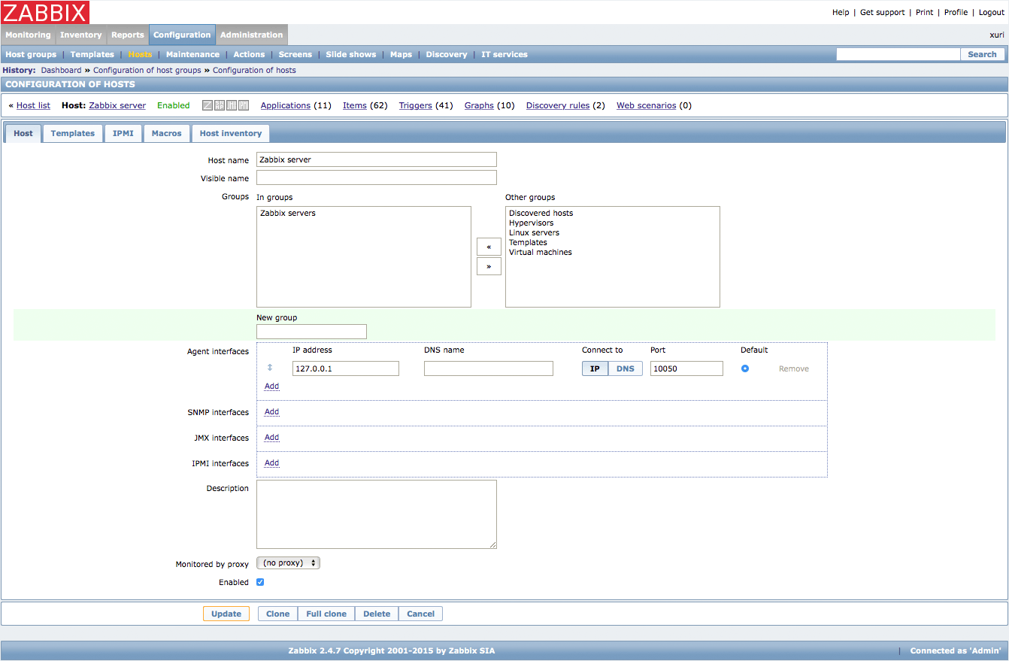Open the Reports menu

tap(128, 35)
